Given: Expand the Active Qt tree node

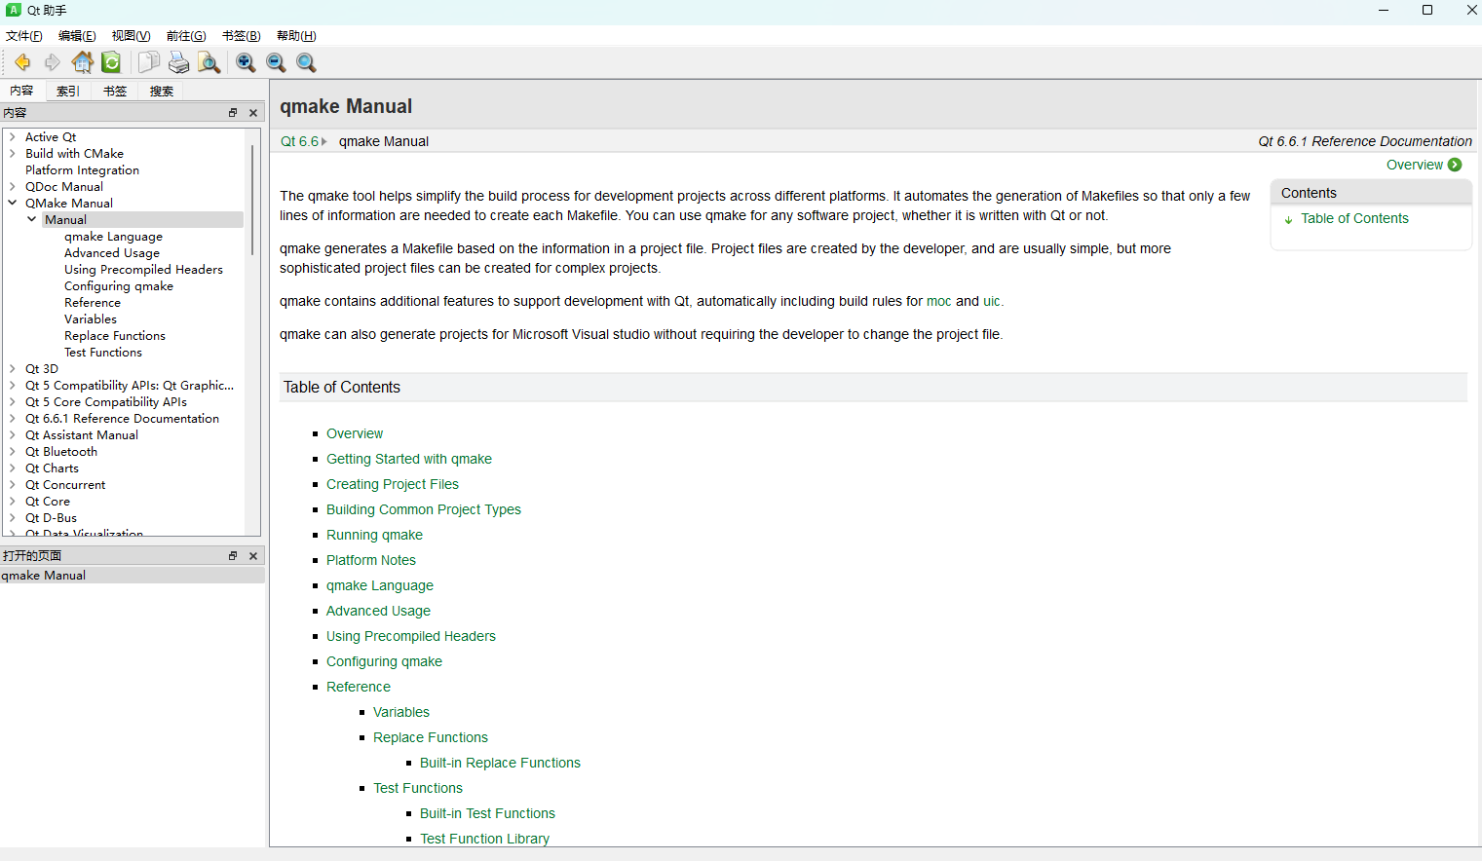Looking at the screenshot, I should (13, 137).
